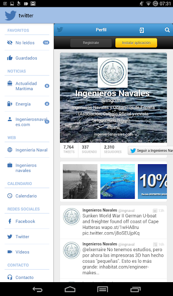Click the yellow Instalar aplicación button

click(x=136, y=43)
